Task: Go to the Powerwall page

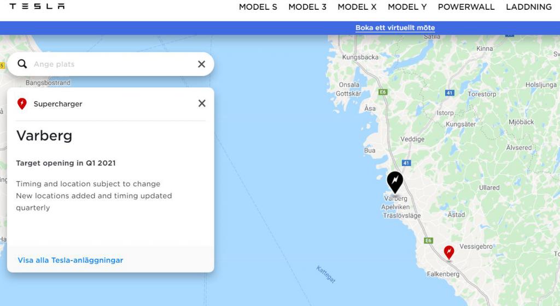Action: click(466, 7)
